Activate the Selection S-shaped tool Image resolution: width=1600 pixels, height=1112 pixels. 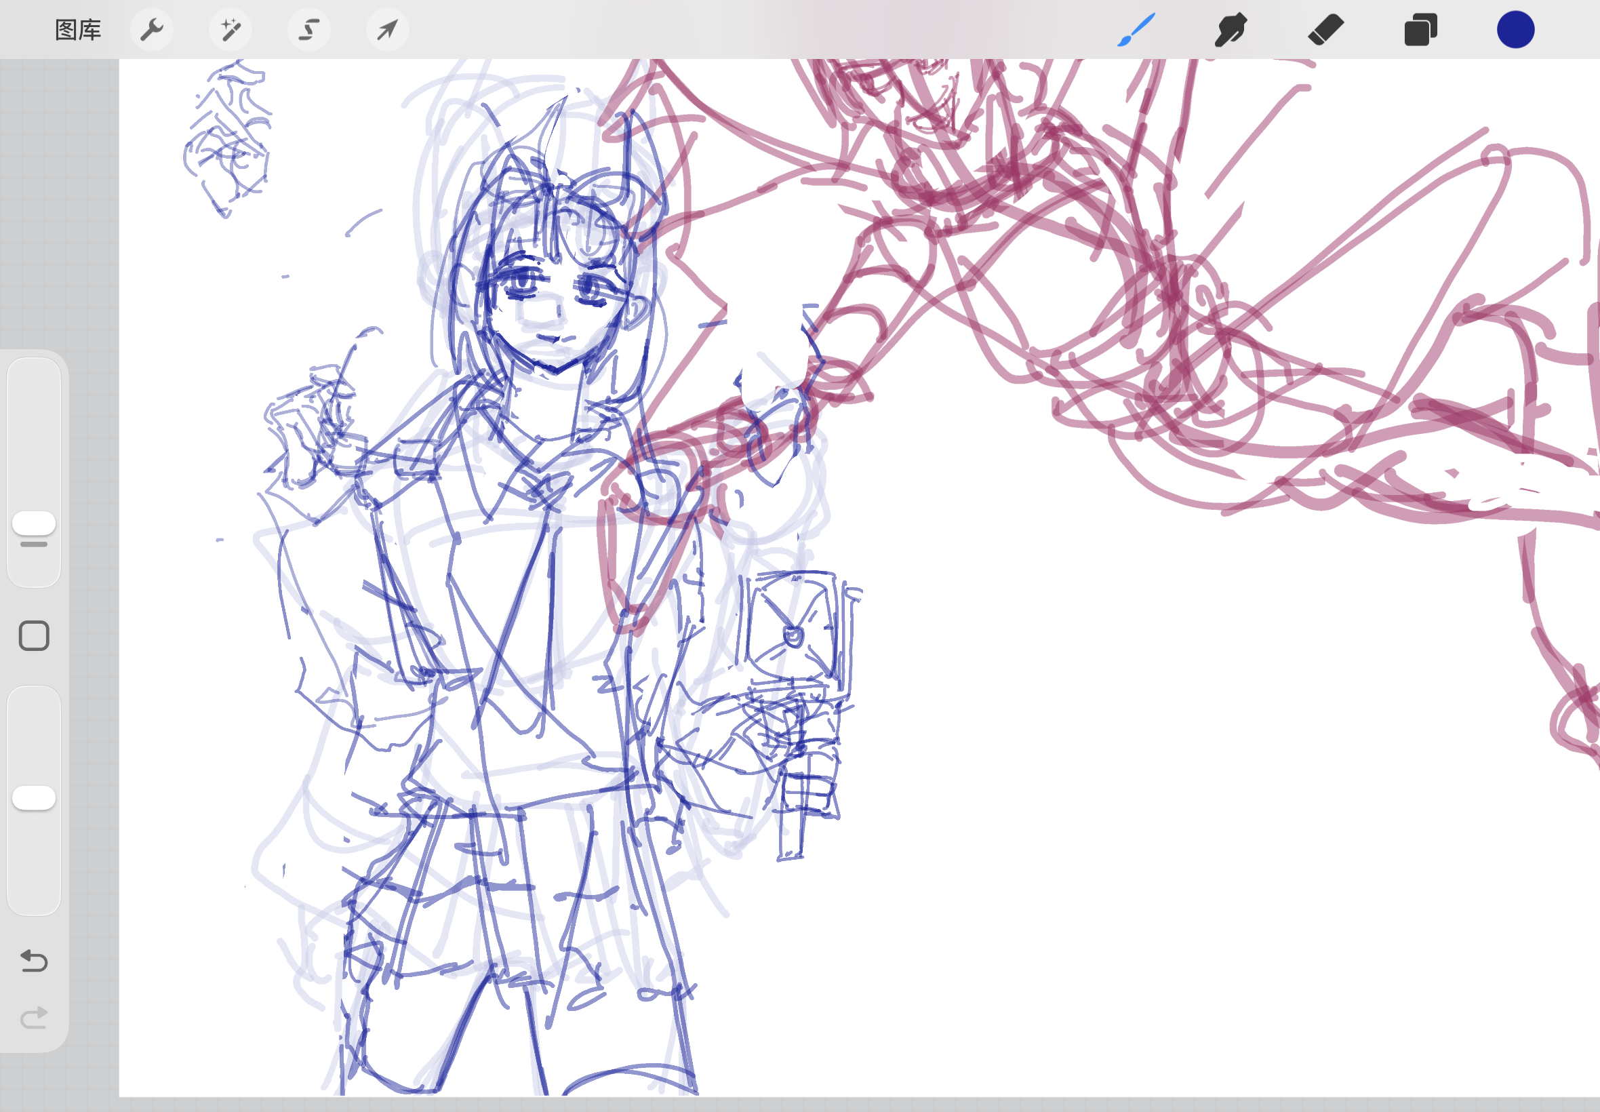309,30
